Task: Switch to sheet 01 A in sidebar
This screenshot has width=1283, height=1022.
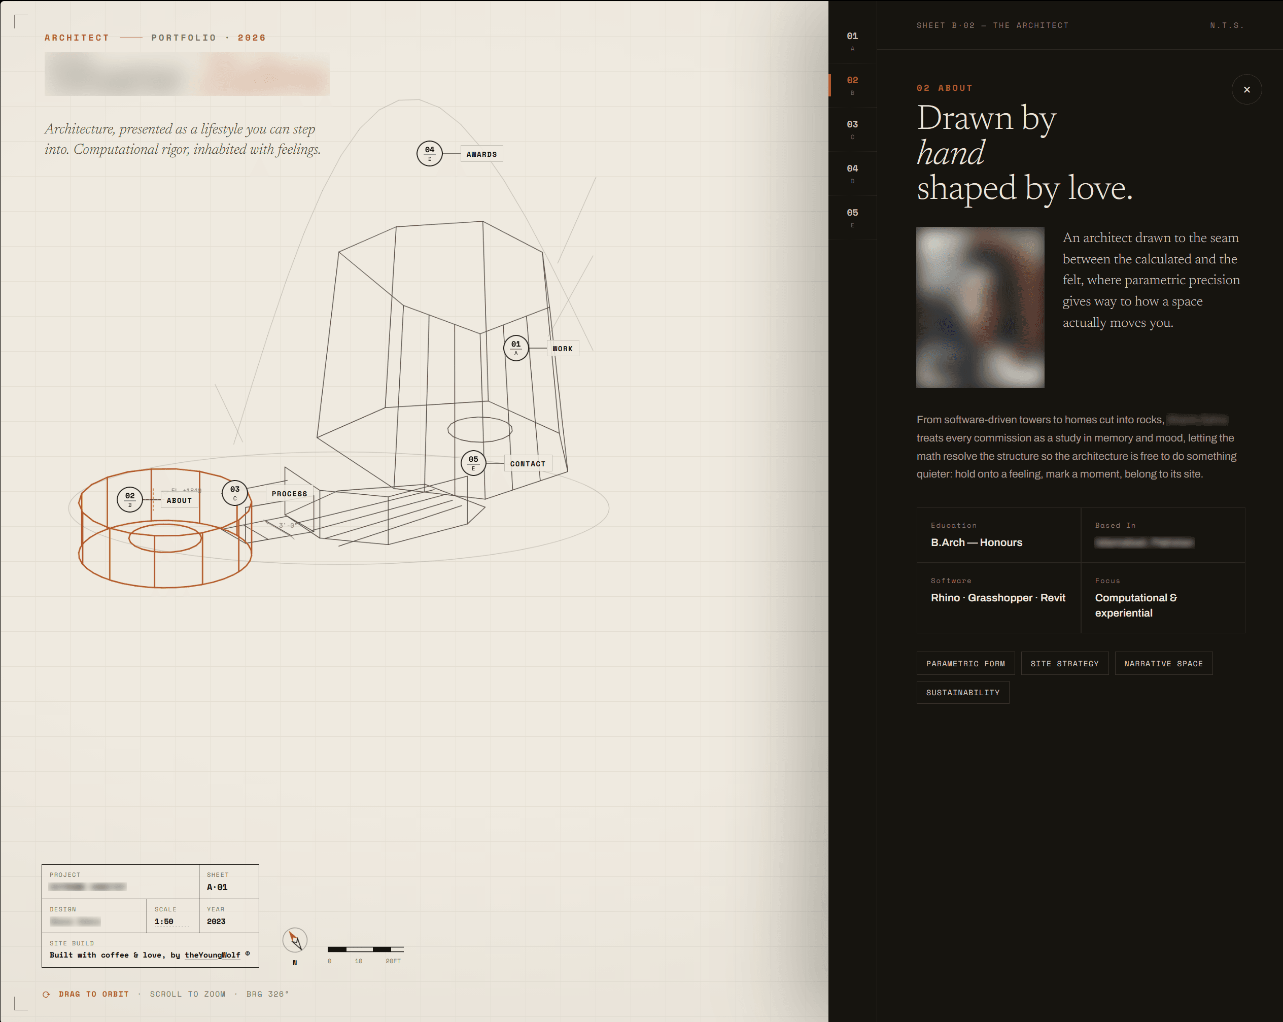Action: [852, 42]
